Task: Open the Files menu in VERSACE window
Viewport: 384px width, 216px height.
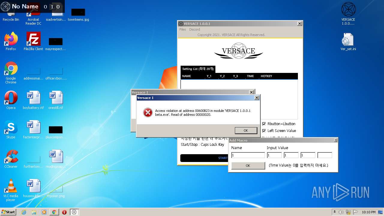Action: (183, 29)
